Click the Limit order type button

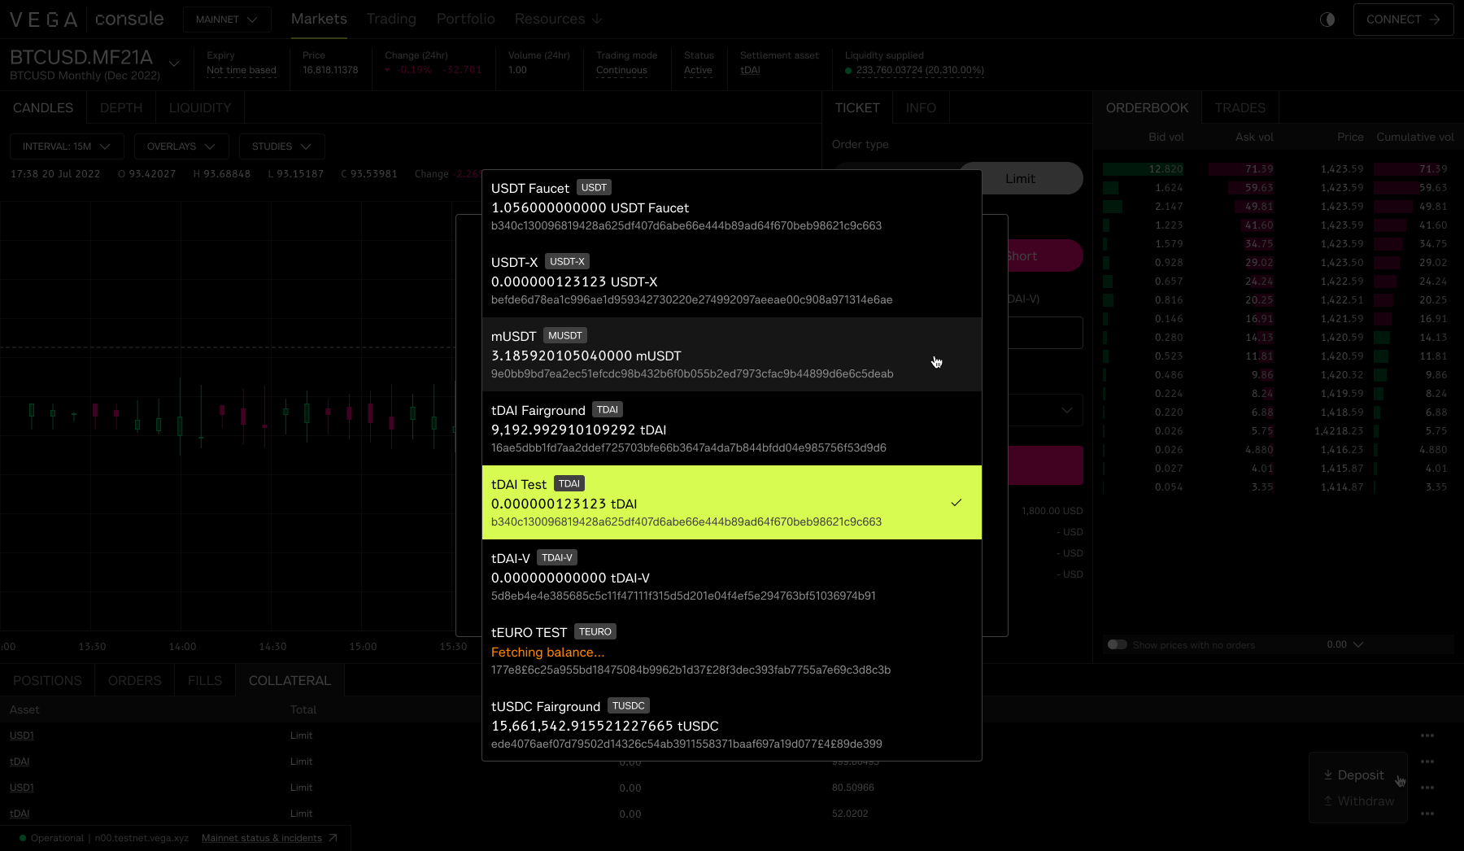point(1021,178)
